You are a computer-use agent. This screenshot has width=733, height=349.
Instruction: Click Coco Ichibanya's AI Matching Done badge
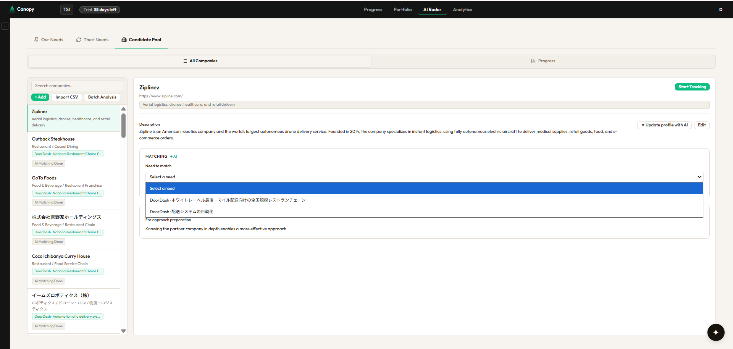point(48,281)
